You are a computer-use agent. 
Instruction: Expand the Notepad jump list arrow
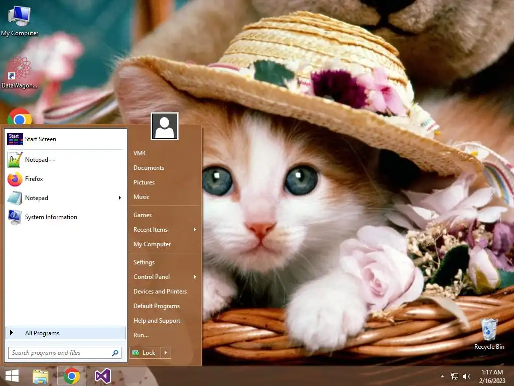point(120,198)
